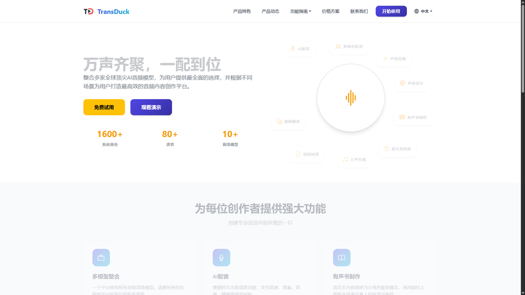Click the TransDuck logo icon
525x295 pixels.
click(88, 11)
